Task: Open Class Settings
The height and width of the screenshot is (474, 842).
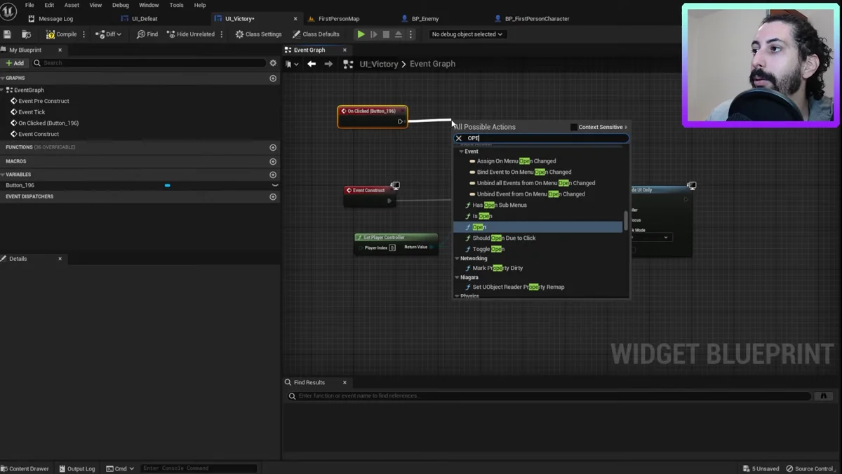Action: (258, 34)
